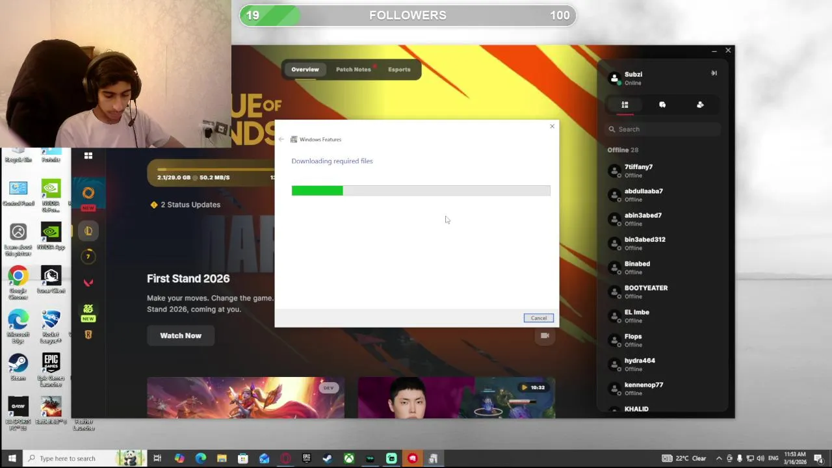Select friend kennenop77
The image size is (832, 468).
coord(662,389)
